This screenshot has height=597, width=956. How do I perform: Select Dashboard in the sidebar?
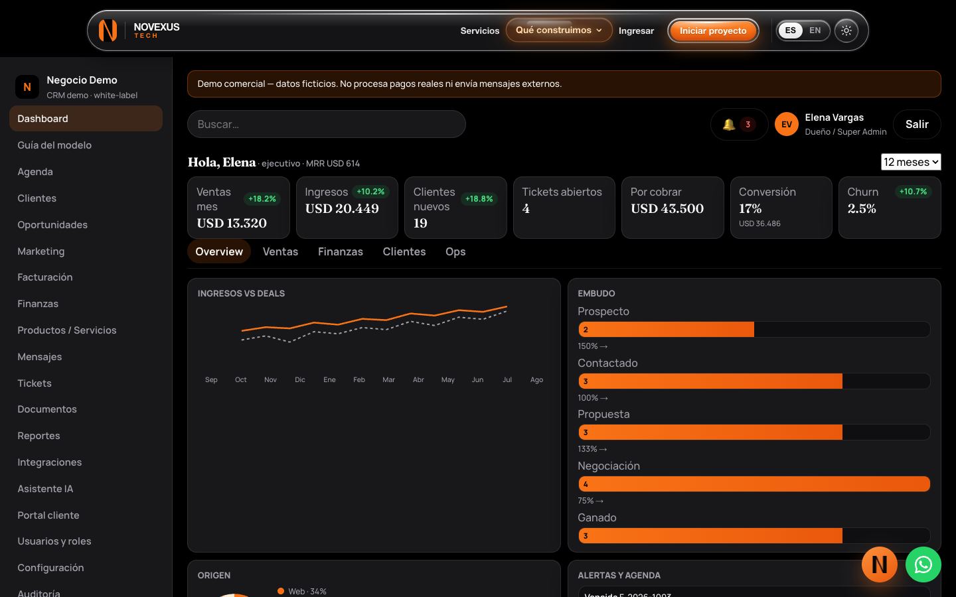coord(86,119)
